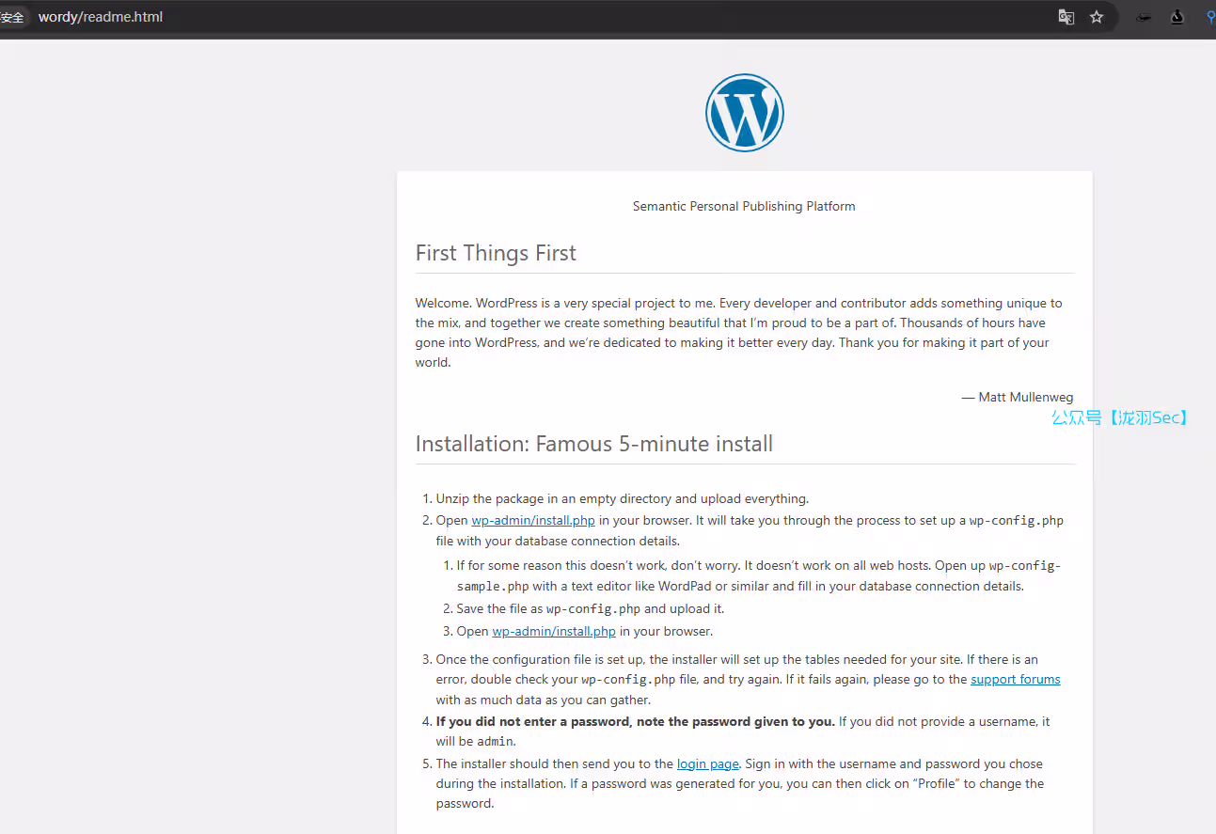Open the hat-shaped browser extension

[x=1144, y=17]
